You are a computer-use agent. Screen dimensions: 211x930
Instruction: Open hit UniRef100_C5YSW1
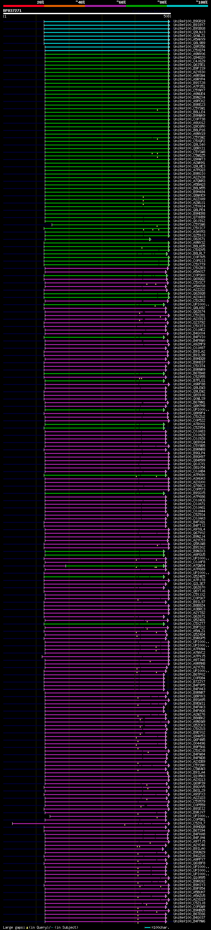click(x=189, y=108)
